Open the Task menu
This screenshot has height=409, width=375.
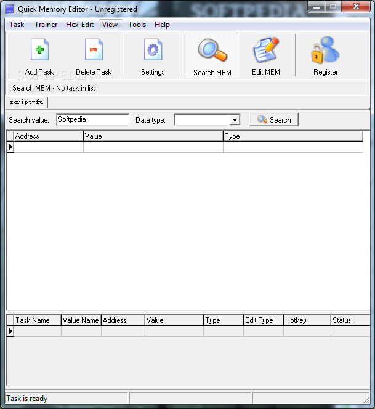point(17,25)
